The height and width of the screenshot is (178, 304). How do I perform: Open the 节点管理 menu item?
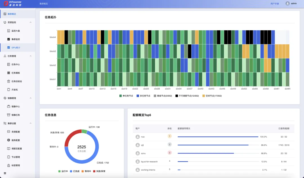pyautogui.click(x=18, y=157)
